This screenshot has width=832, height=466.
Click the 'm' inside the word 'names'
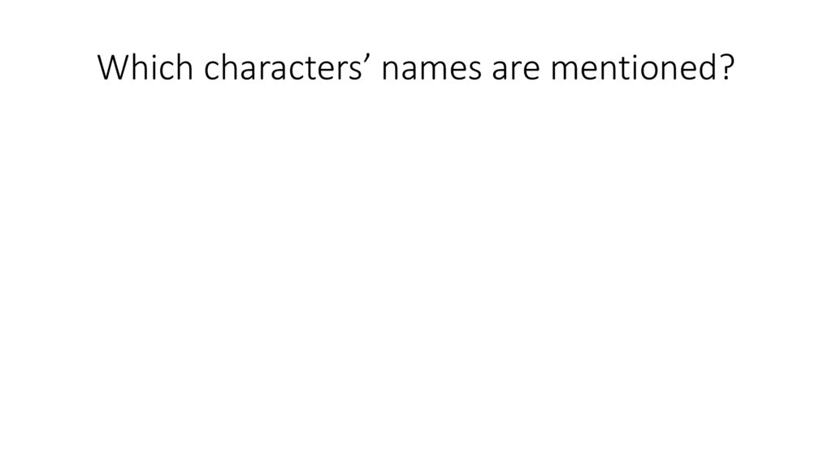432,71
